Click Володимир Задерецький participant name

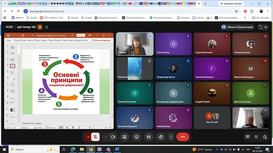tap(170, 102)
